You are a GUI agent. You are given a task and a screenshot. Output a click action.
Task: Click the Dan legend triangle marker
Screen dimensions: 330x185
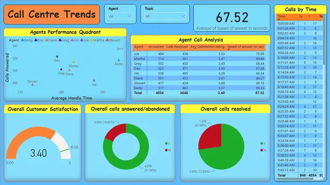tap(36, 40)
